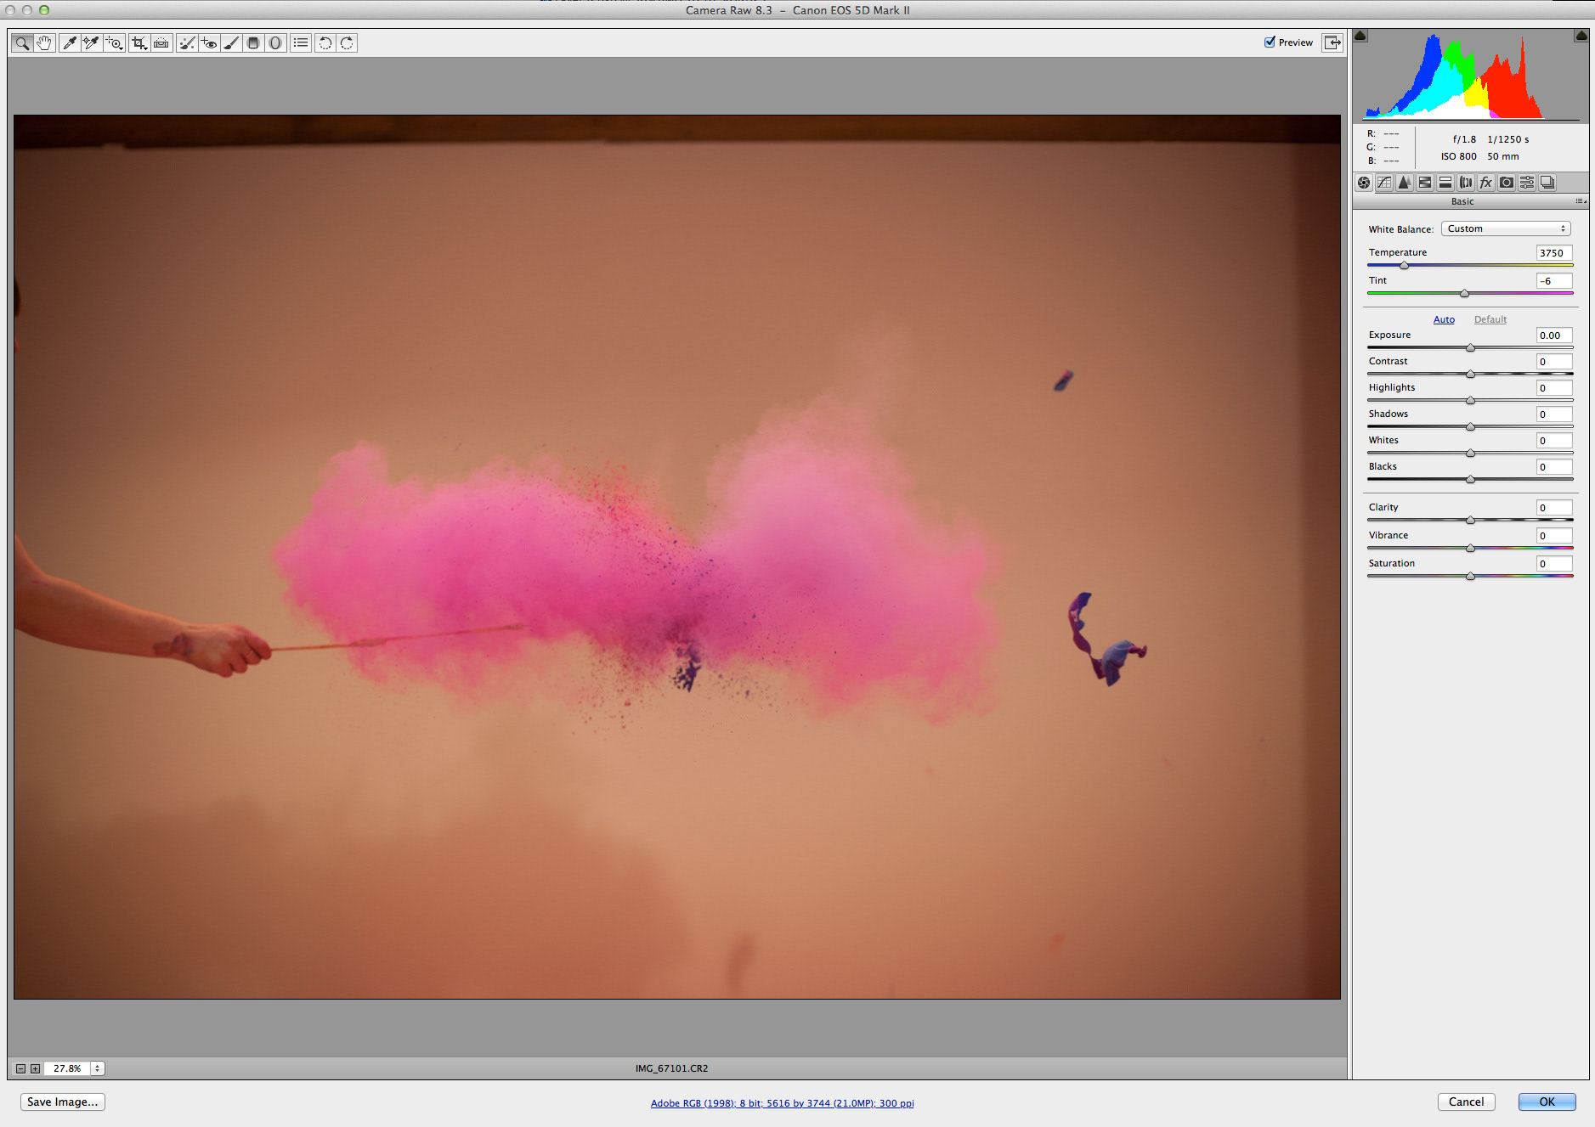The image size is (1595, 1127).
Task: Open the zoom level dropdown menu
Action: point(97,1068)
